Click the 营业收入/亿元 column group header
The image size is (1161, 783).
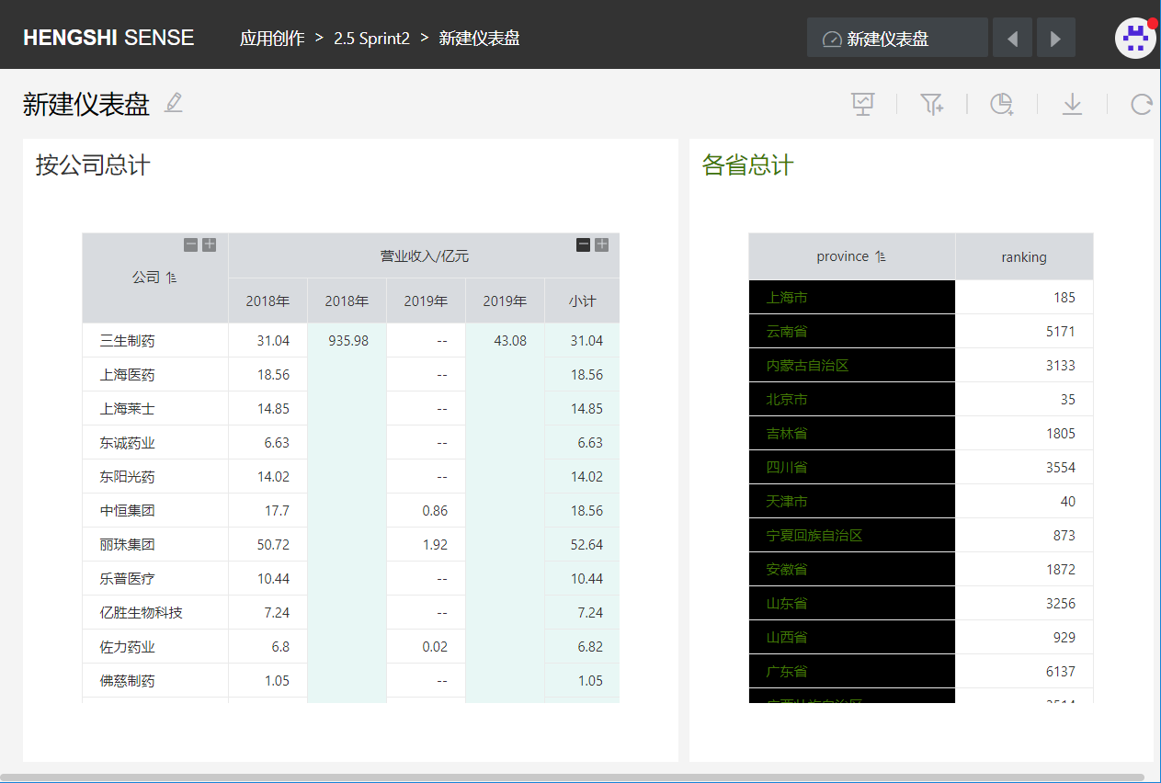pyautogui.click(x=425, y=255)
